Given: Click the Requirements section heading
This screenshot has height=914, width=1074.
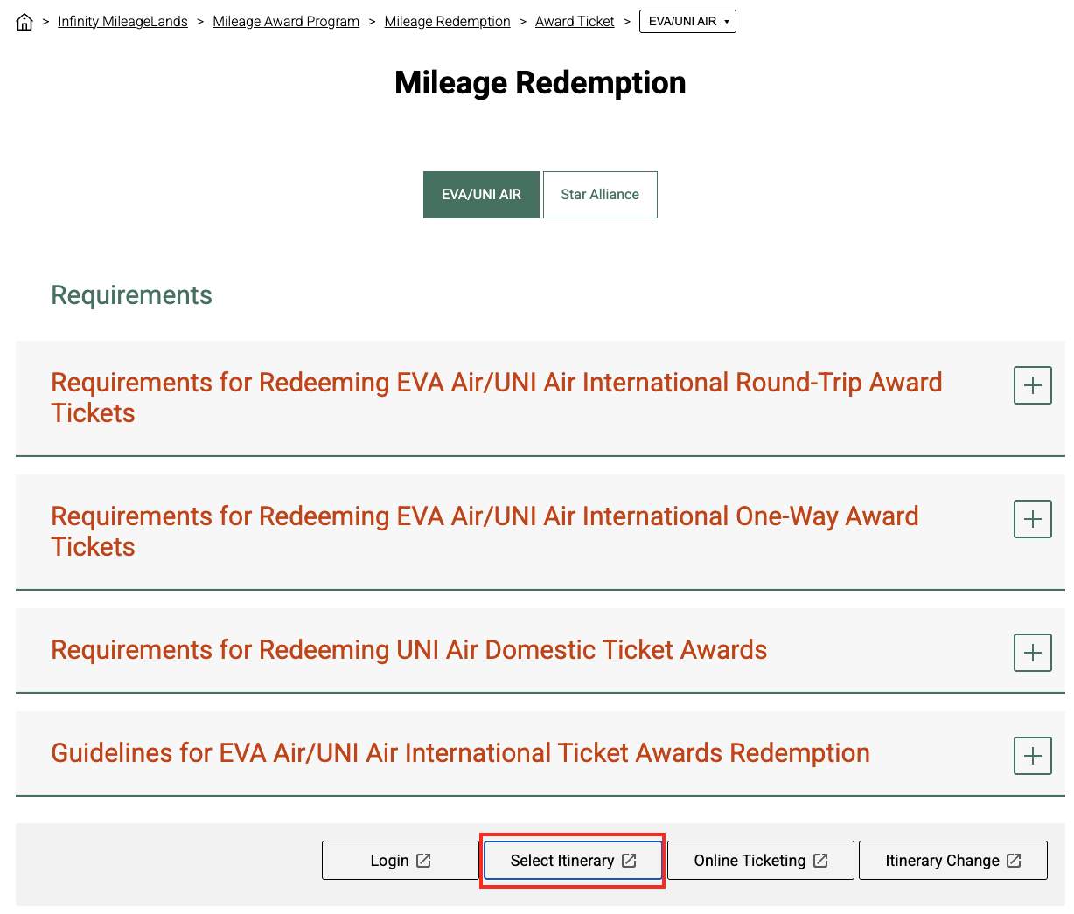Looking at the screenshot, I should pos(131,295).
